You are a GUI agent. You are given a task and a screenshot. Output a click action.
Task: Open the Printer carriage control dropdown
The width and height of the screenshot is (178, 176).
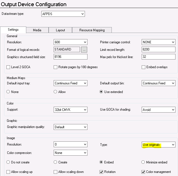(x=158, y=42)
